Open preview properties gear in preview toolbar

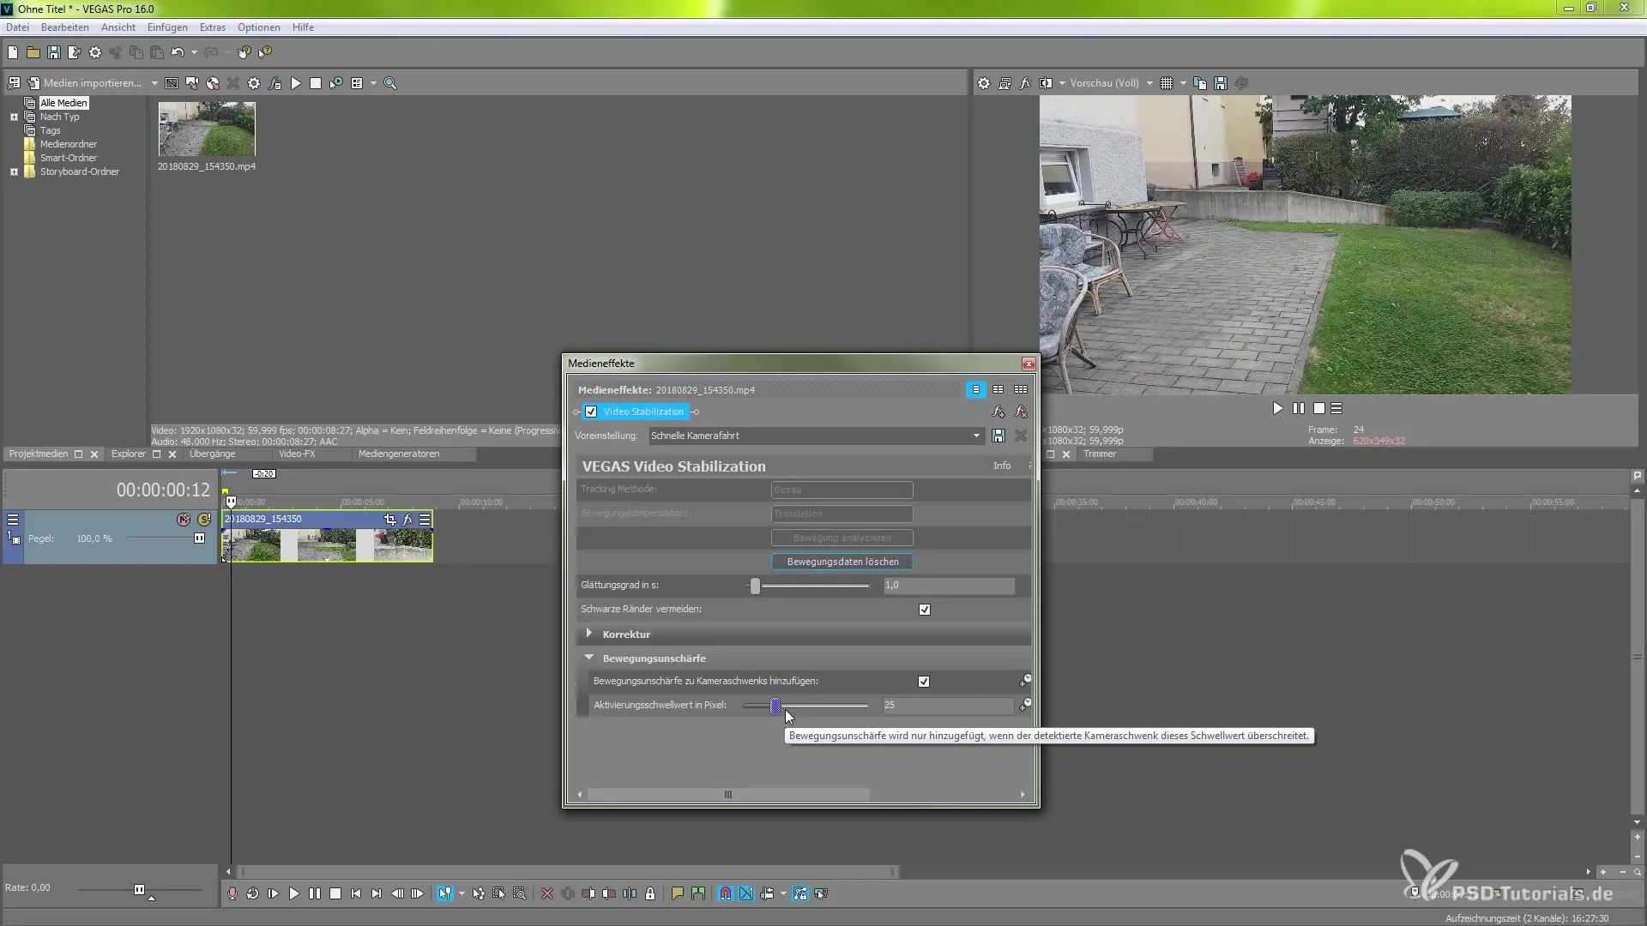984,83
